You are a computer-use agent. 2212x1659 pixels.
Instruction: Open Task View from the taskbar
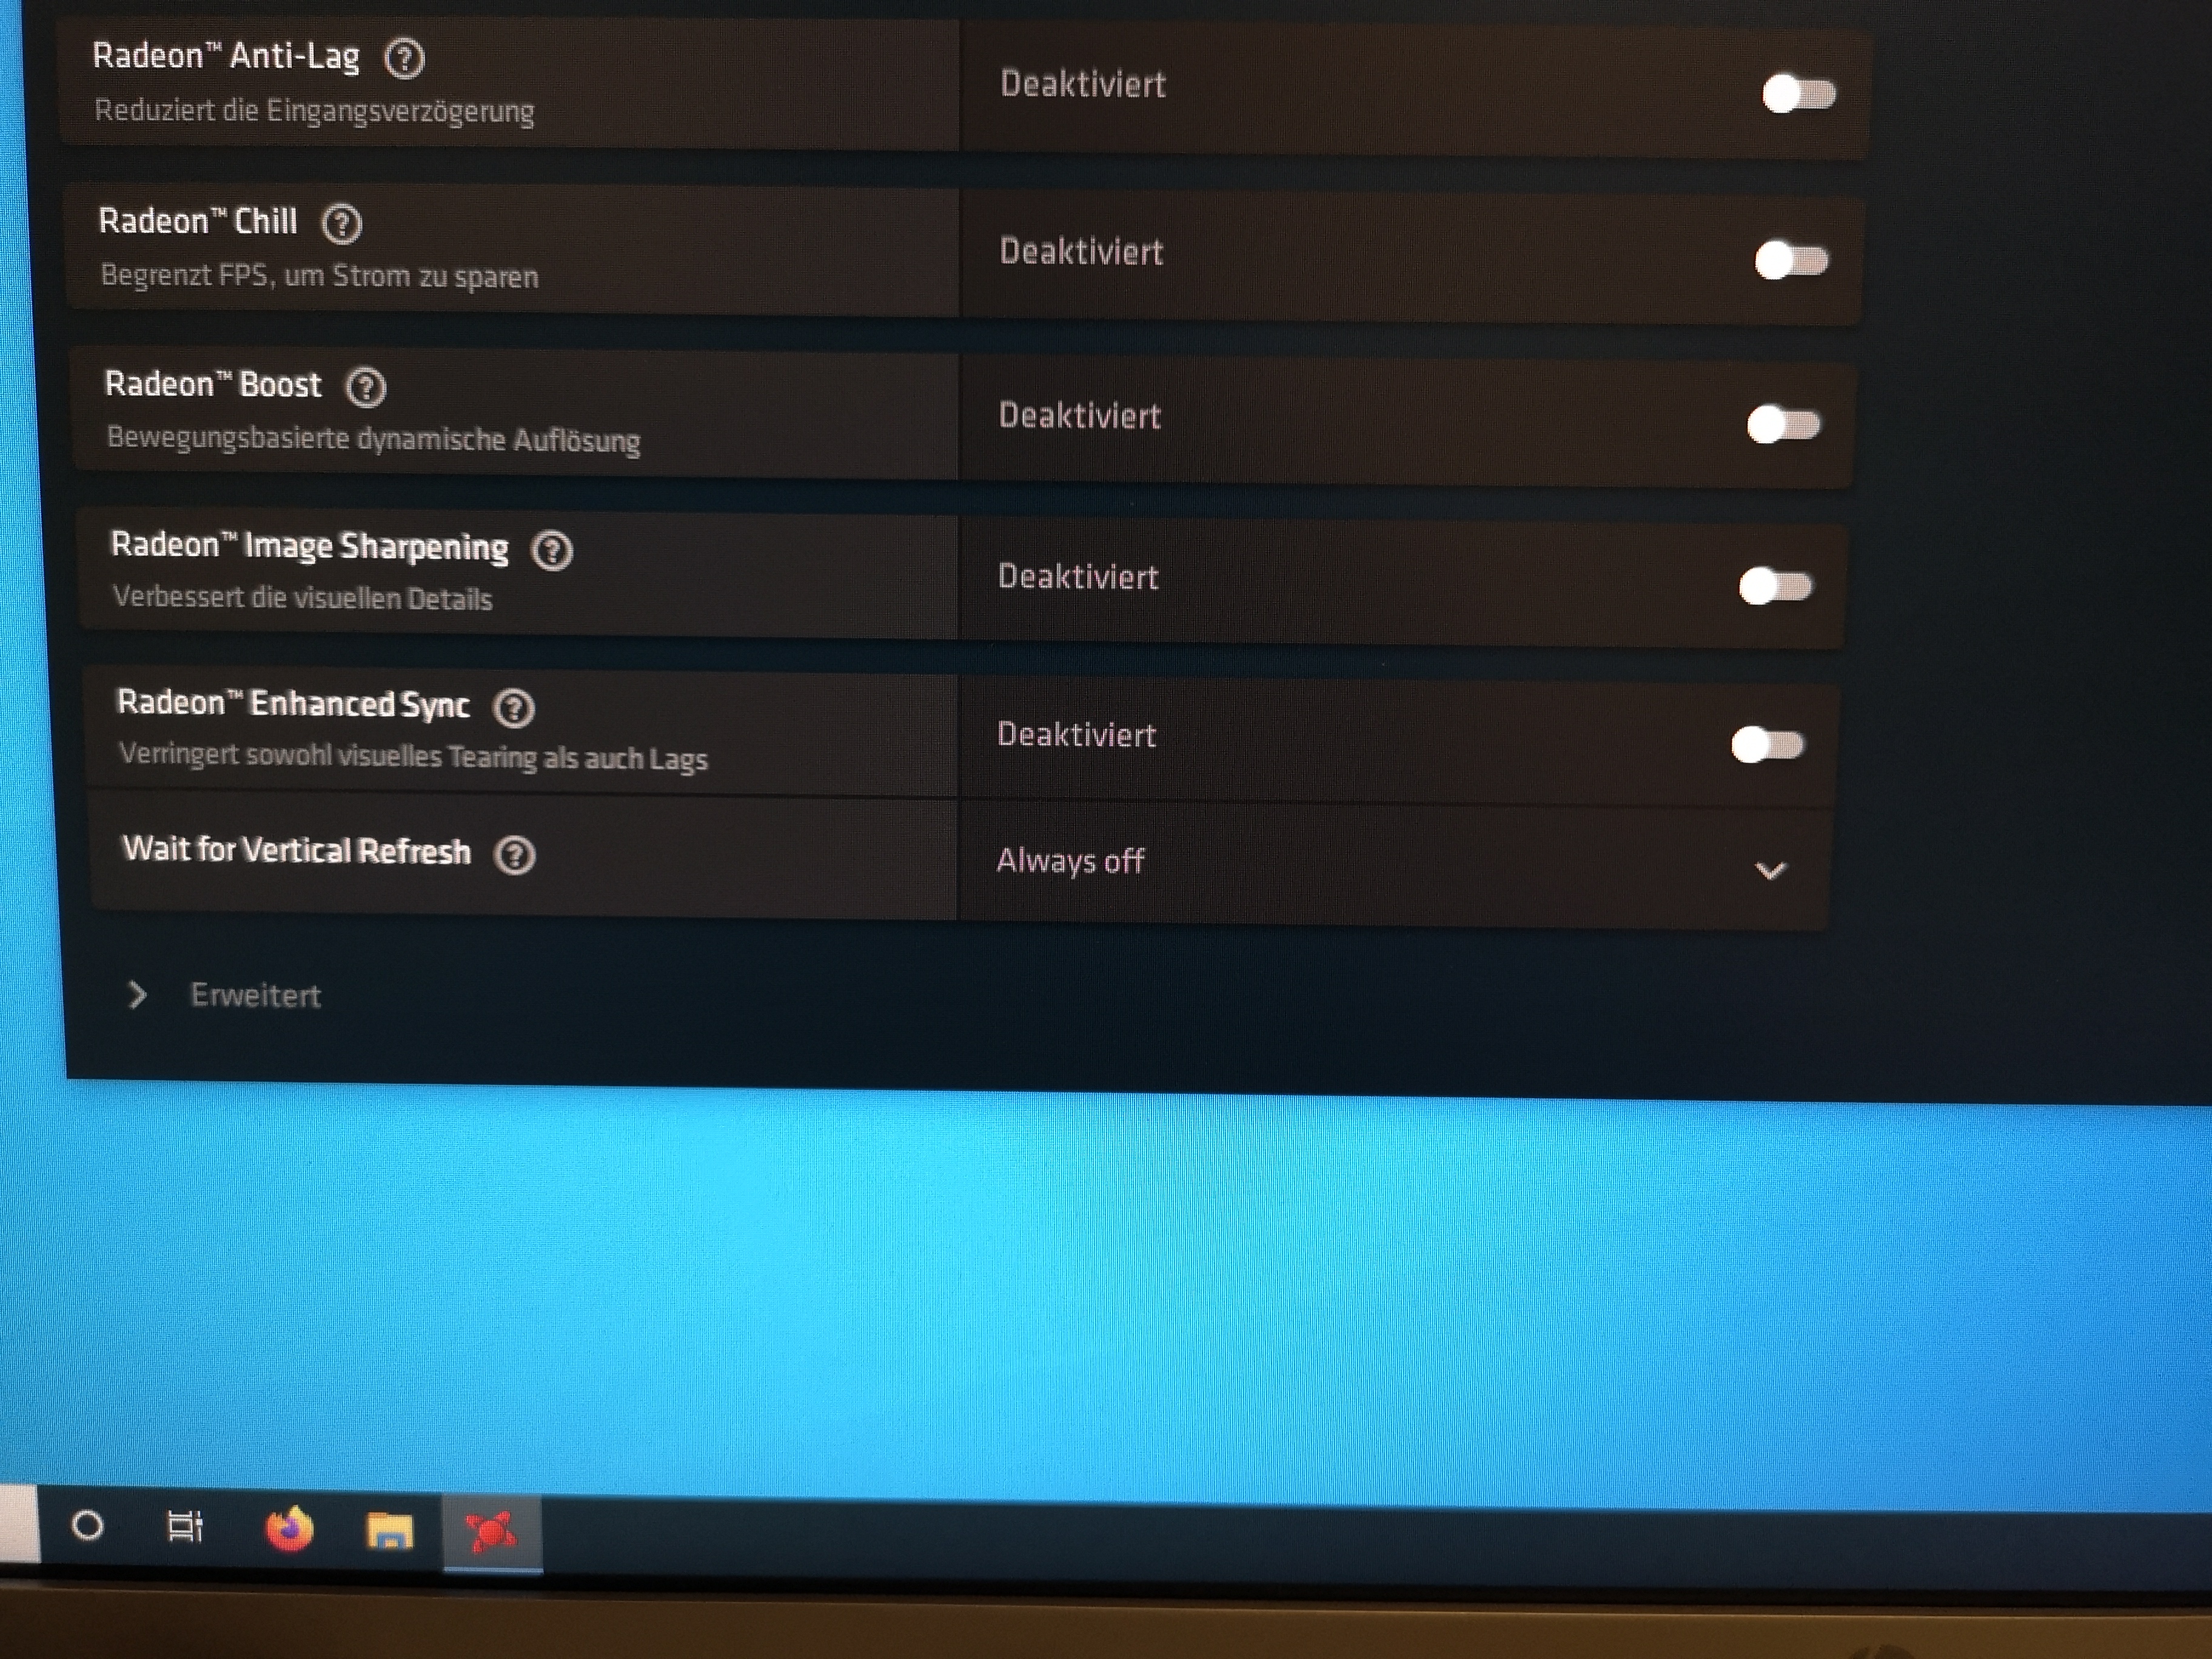(185, 1526)
